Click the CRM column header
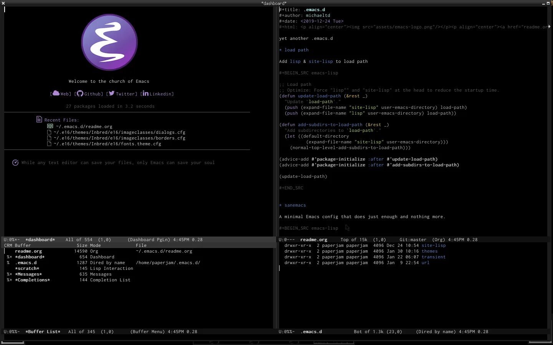The image size is (553, 345). coord(8,245)
